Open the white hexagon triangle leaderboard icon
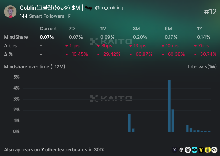The width and height of the screenshot is (220, 156). coord(181,150)
